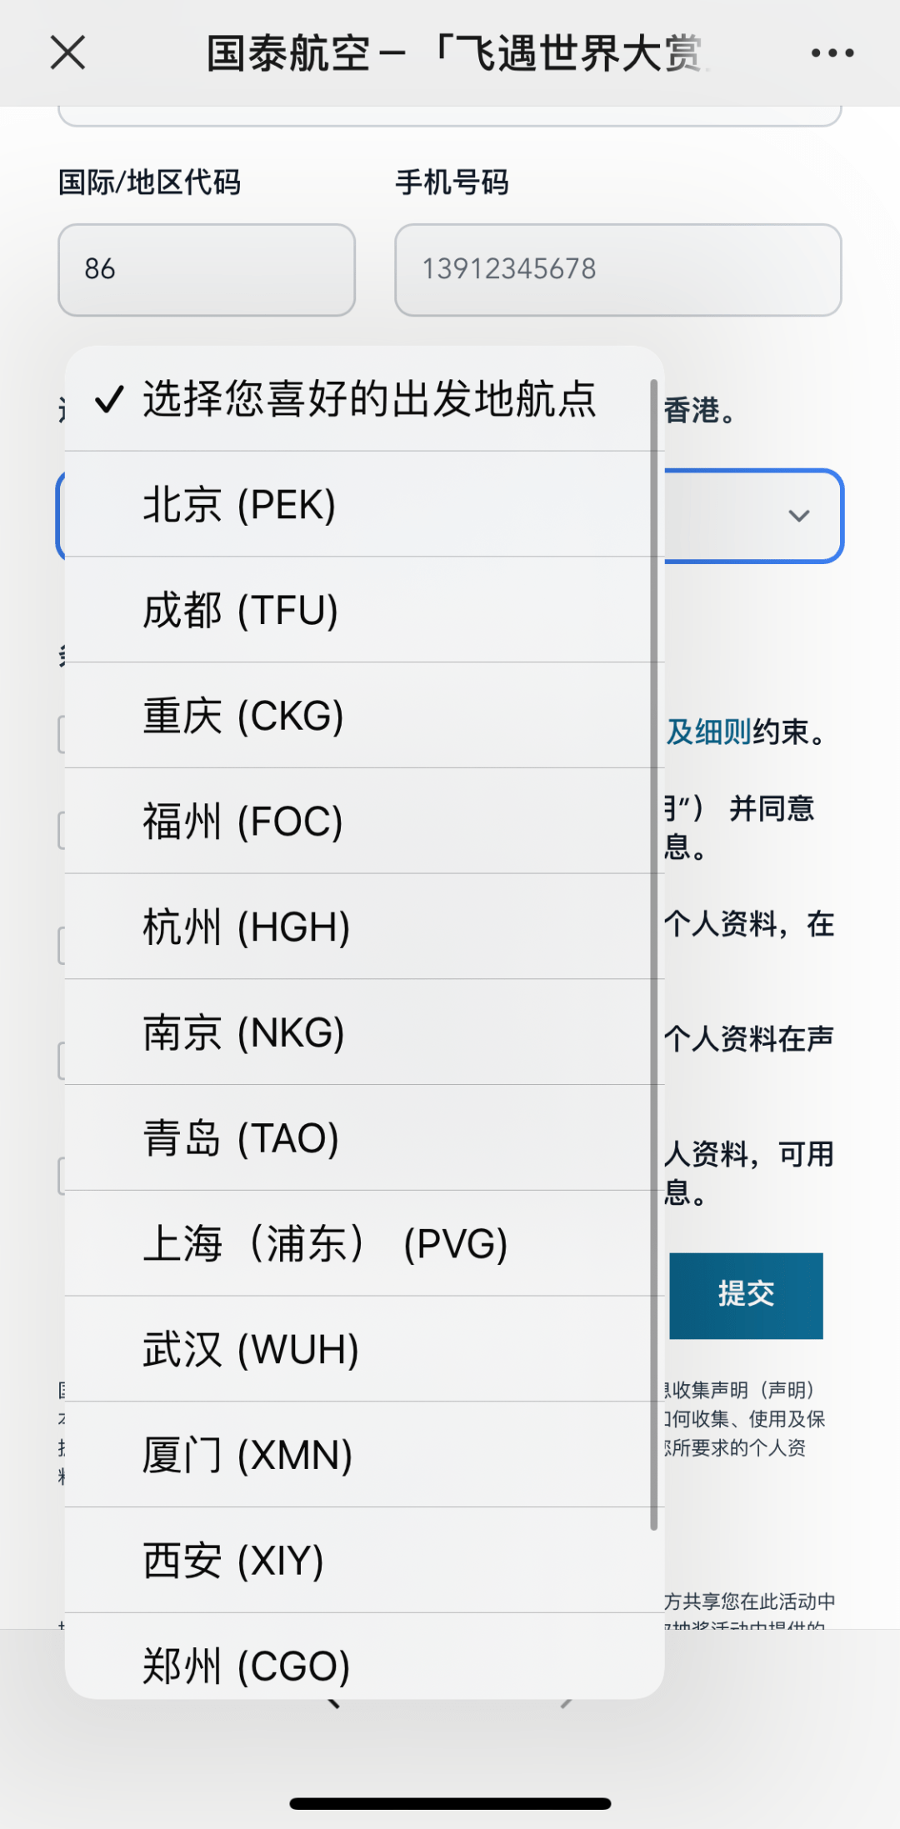Click the 提交 submit button

pos(746,1295)
